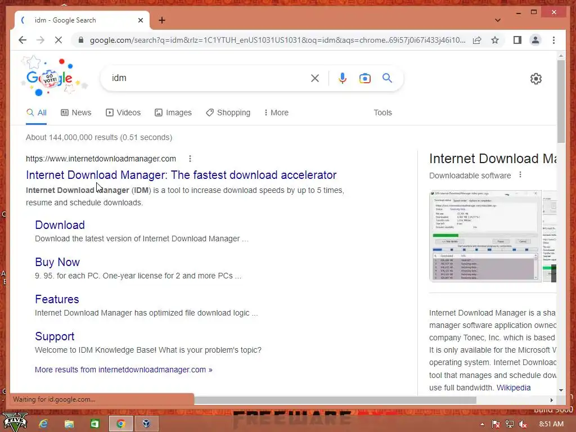Image resolution: width=576 pixels, height=432 pixels.
Task: Open site info via padlock icon
Action: 81,40
